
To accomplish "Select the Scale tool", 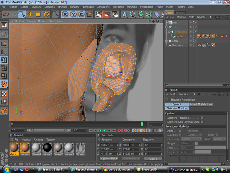I will pyautogui.click(x=38, y=14).
